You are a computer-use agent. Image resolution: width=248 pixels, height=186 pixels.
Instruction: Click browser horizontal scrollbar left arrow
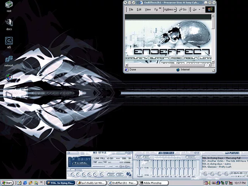[126, 65]
